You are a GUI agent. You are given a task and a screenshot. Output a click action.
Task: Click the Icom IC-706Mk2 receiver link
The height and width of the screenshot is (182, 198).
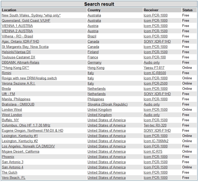[x=156, y=141]
